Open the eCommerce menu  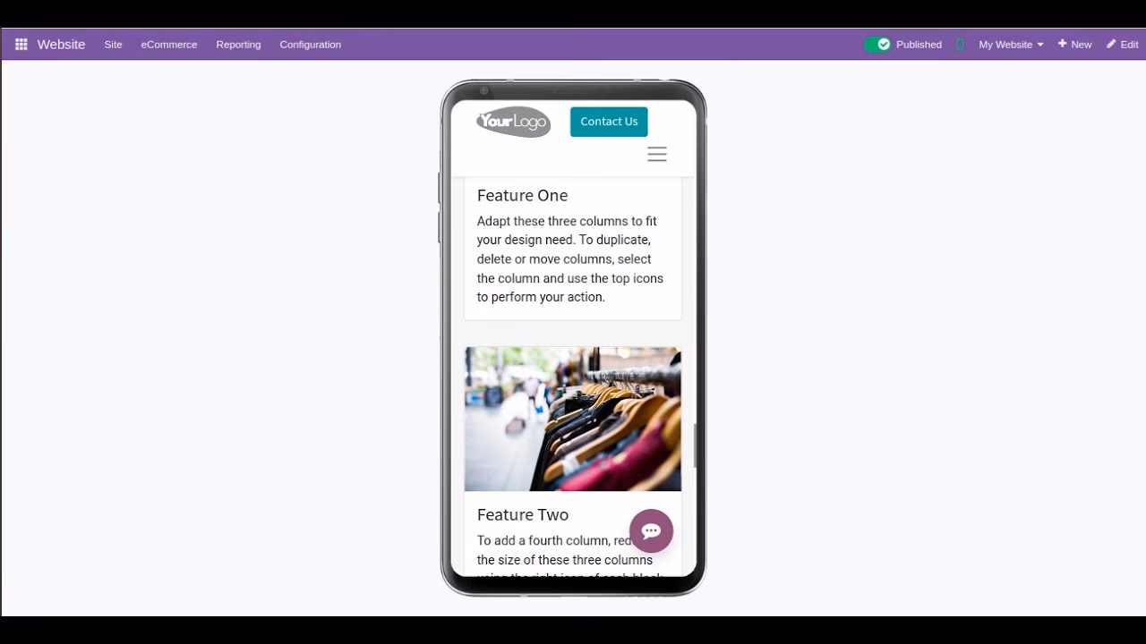[168, 44]
